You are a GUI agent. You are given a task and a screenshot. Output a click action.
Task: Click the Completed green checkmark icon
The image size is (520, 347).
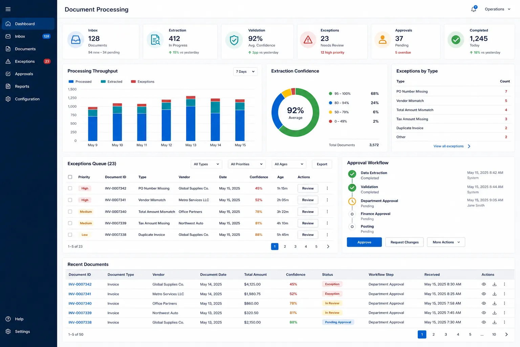[456, 40]
